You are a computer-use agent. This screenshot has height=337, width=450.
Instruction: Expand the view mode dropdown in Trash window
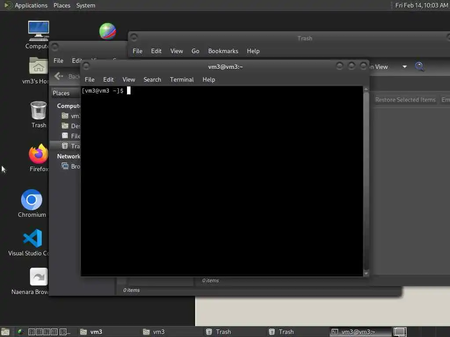click(x=404, y=67)
